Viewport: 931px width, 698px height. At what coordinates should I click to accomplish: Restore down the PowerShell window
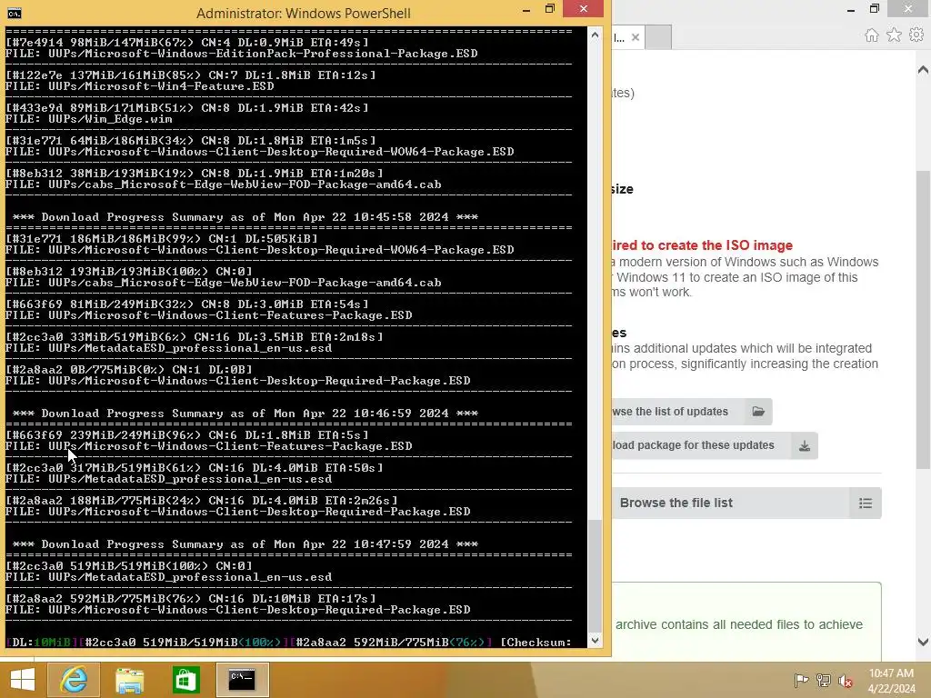pos(550,9)
